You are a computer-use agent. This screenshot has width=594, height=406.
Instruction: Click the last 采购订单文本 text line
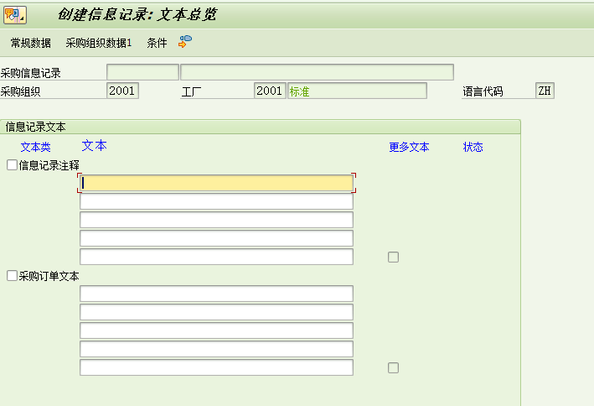click(x=216, y=367)
